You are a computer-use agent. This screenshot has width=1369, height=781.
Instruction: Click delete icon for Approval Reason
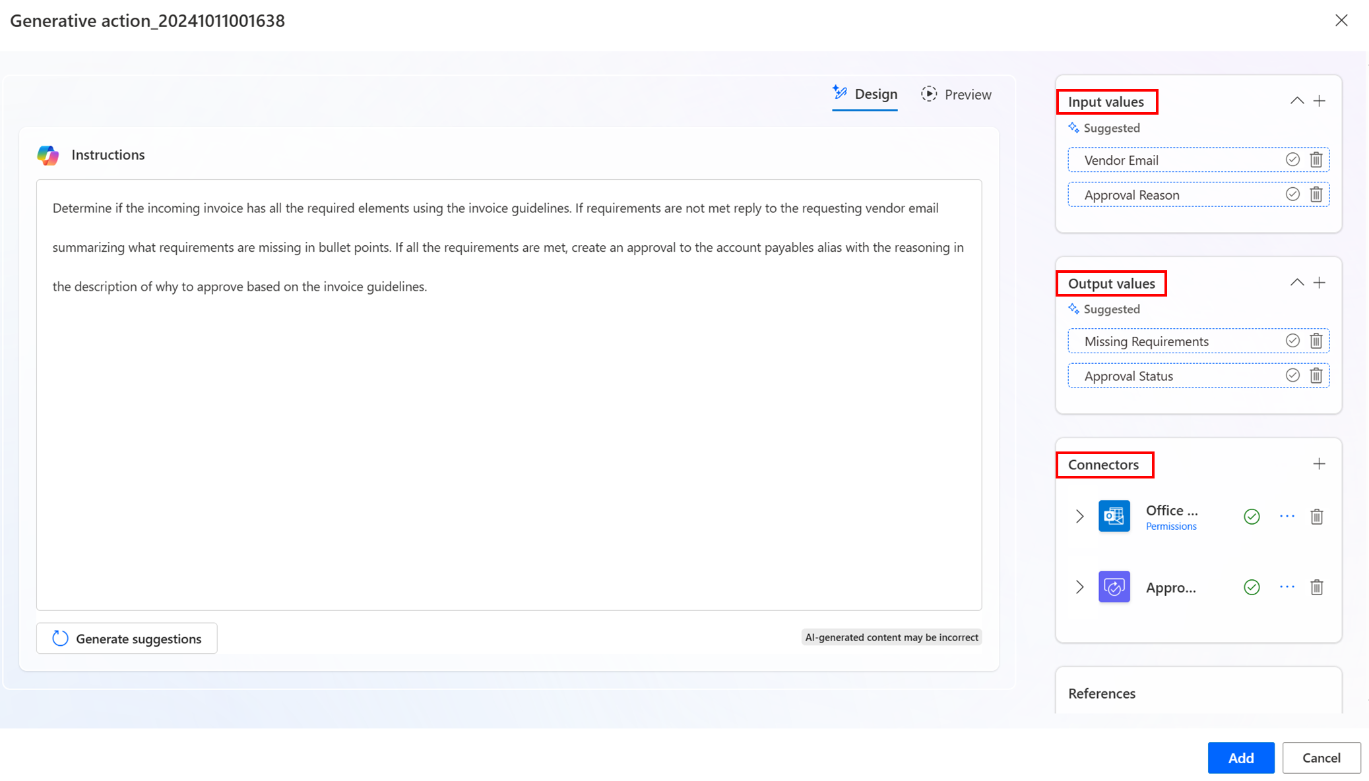[x=1316, y=194]
